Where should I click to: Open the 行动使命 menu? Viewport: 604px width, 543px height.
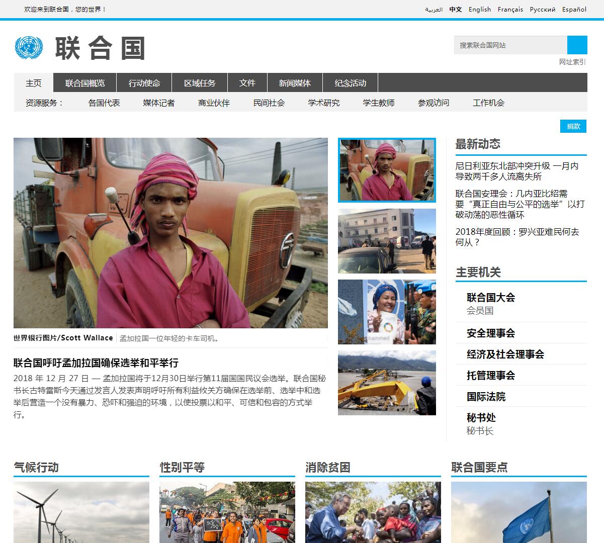pyautogui.click(x=144, y=83)
